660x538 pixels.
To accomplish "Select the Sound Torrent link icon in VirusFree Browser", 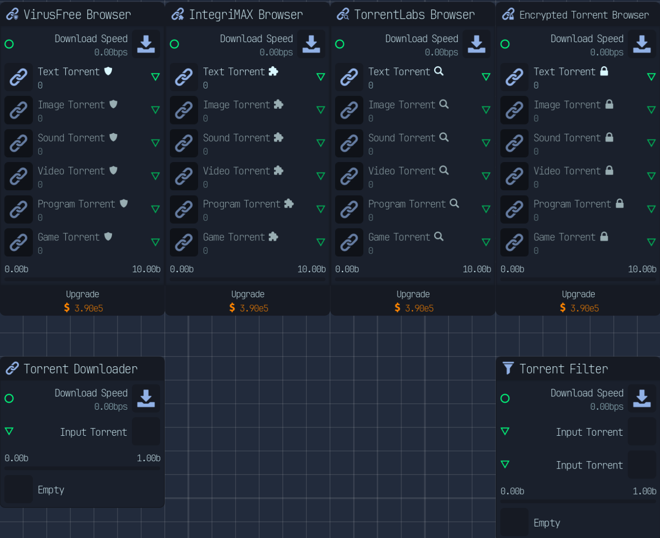I will point(19,144).
